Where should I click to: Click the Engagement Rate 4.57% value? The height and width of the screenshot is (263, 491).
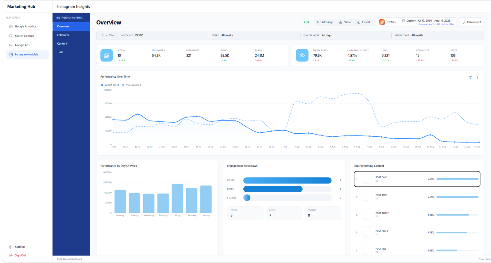pos(352,56)
